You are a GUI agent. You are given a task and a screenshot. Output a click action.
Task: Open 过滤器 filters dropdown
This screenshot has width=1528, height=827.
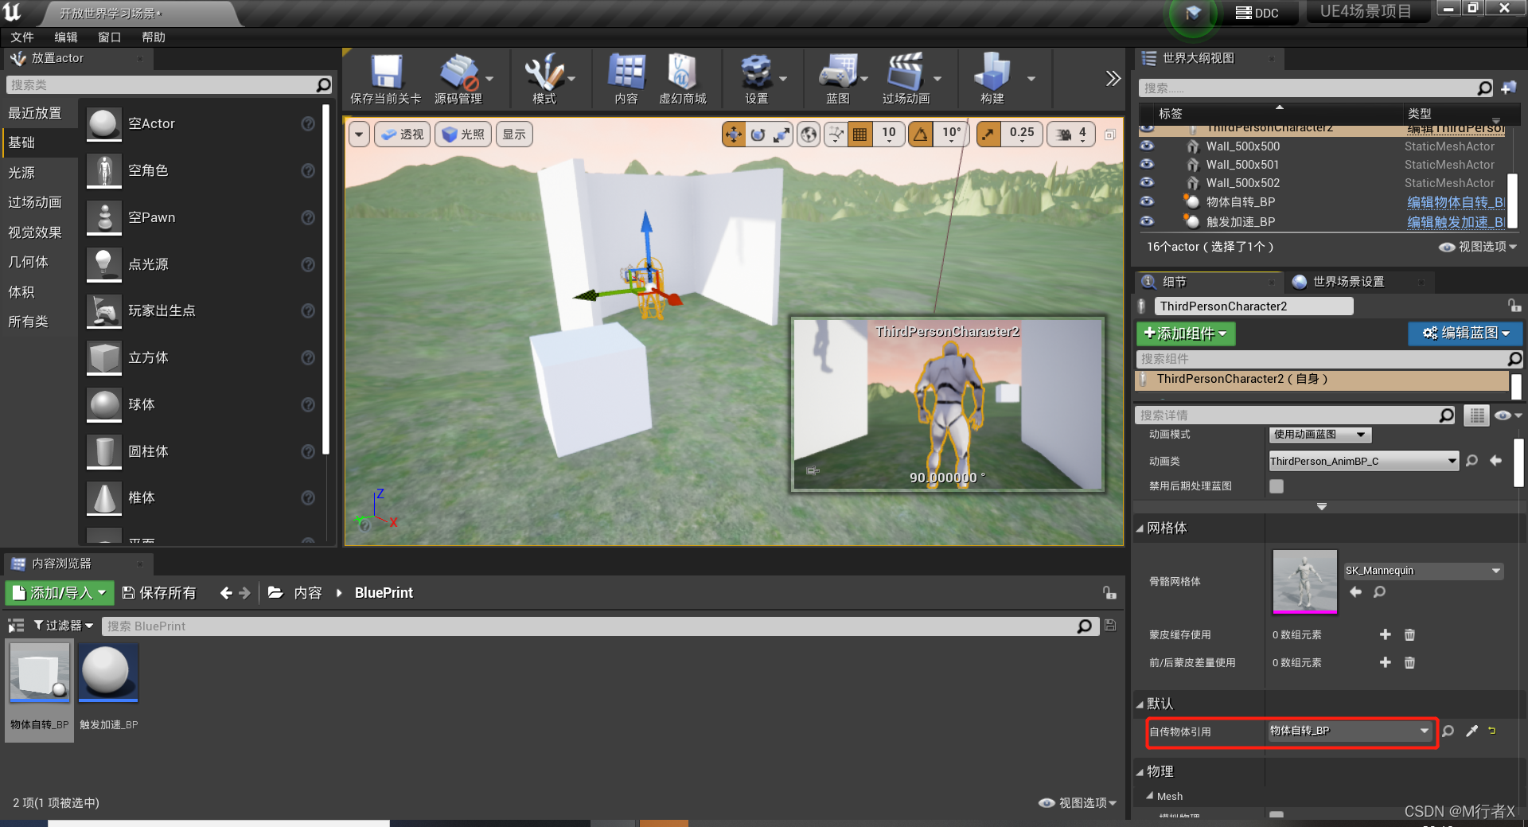pyautogui.click(x=63, y=626)
